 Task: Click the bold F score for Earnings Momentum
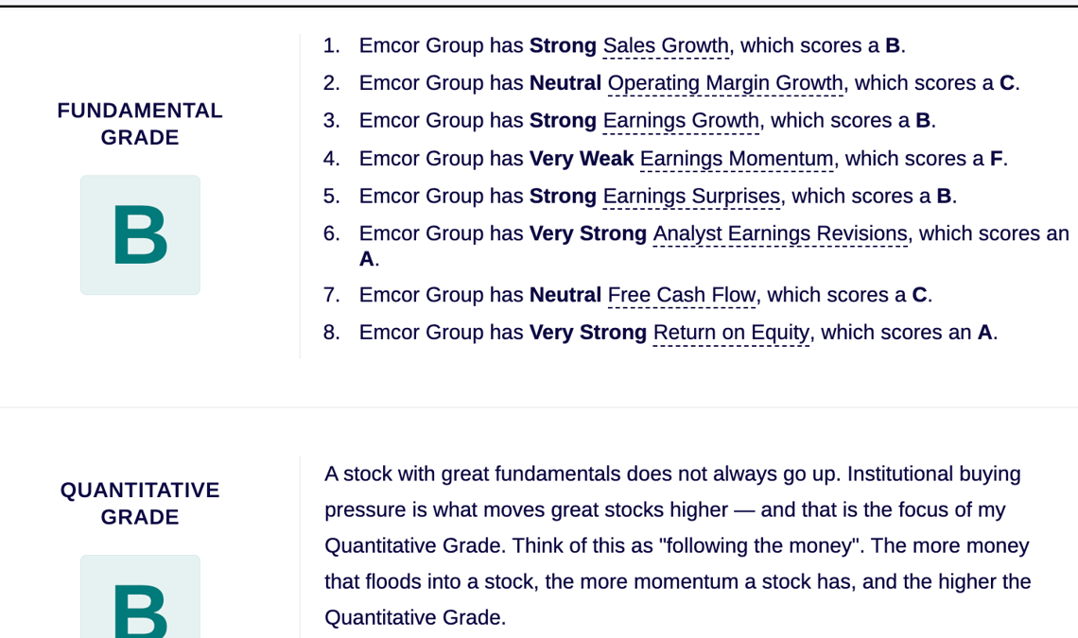tap(996, 159)
